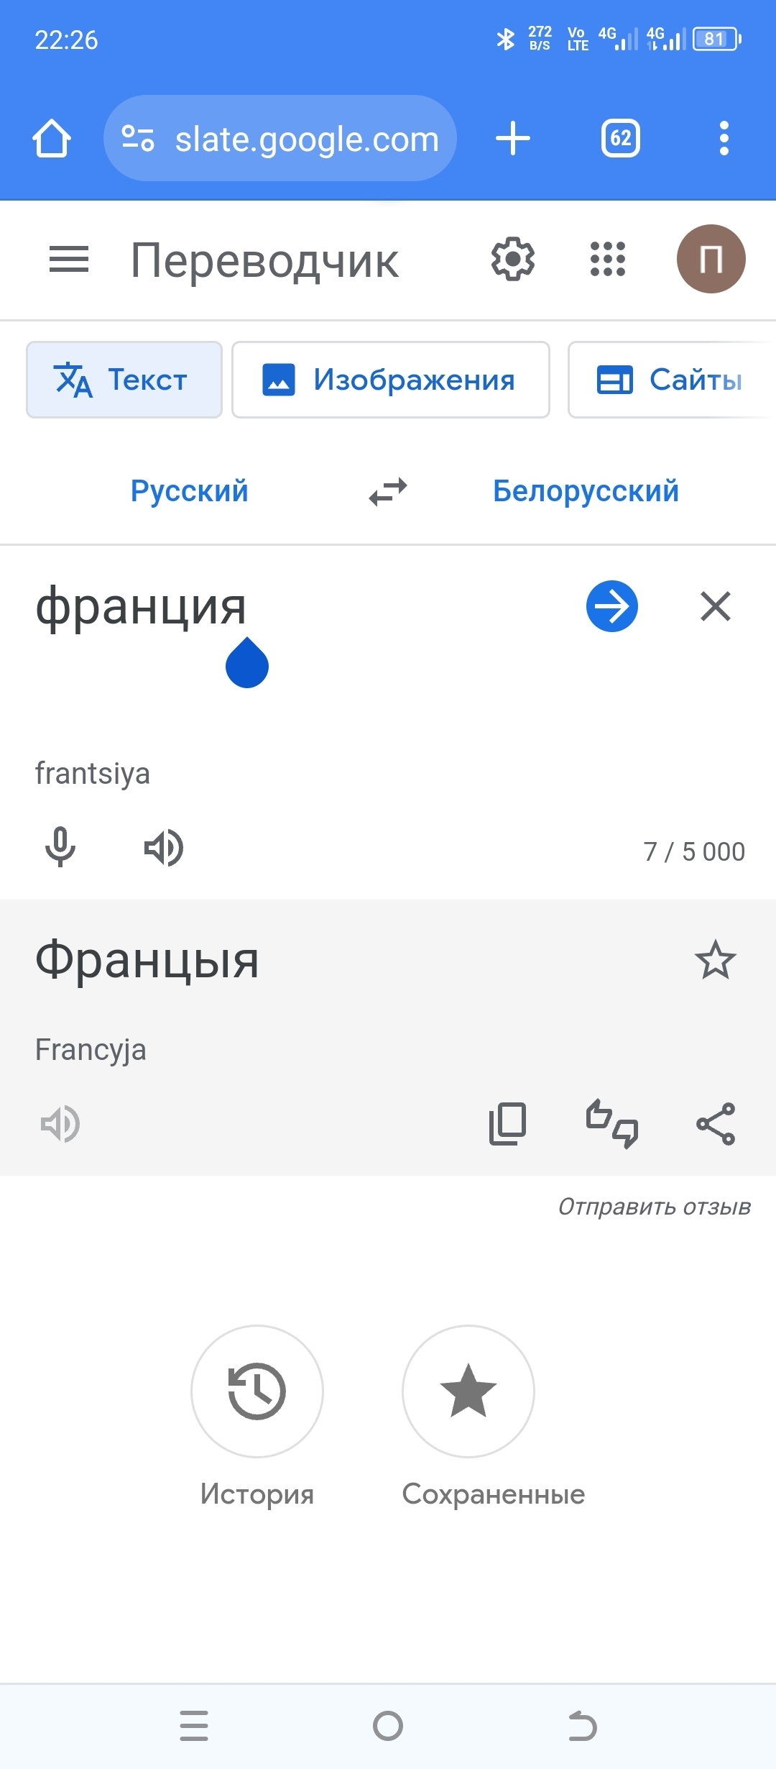Open Google apps grid
Image resolution: width=776 pixels, height=1769 pixels.
click(x=607, y=260)
